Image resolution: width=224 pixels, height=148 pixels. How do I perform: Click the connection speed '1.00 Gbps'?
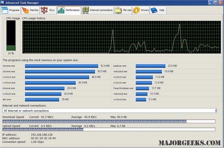37,142
